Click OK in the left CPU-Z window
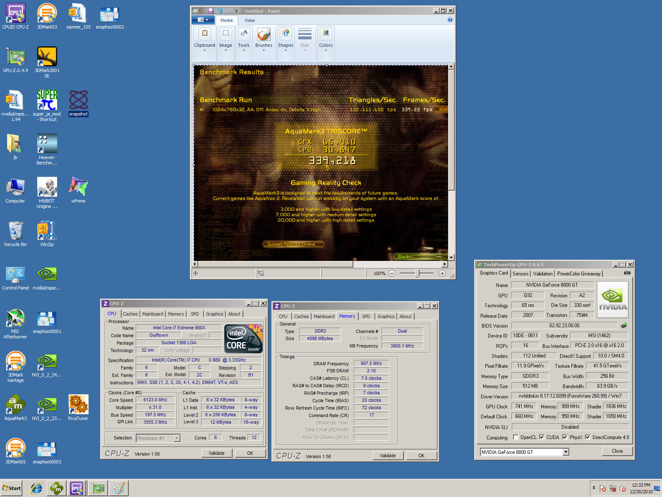Viewport: 662px width, 497px height. [x=250, y=453]
